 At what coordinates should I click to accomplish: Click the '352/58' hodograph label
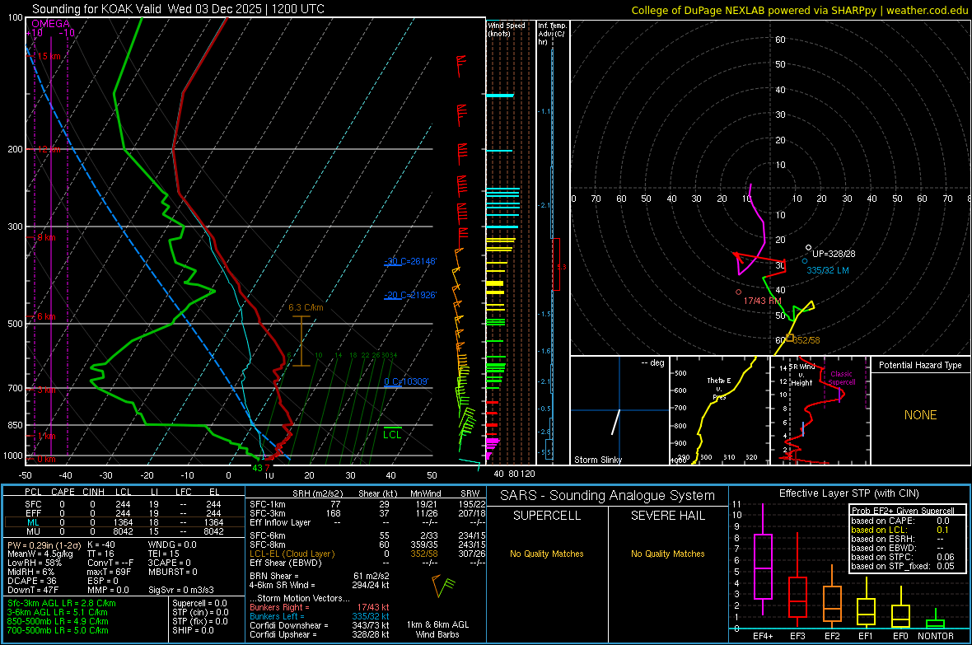tap(806, 340)
